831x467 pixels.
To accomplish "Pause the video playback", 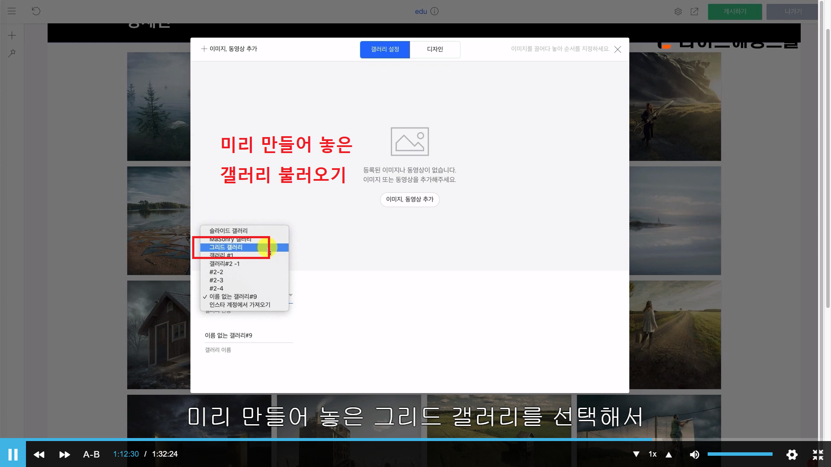I will 13,454.
